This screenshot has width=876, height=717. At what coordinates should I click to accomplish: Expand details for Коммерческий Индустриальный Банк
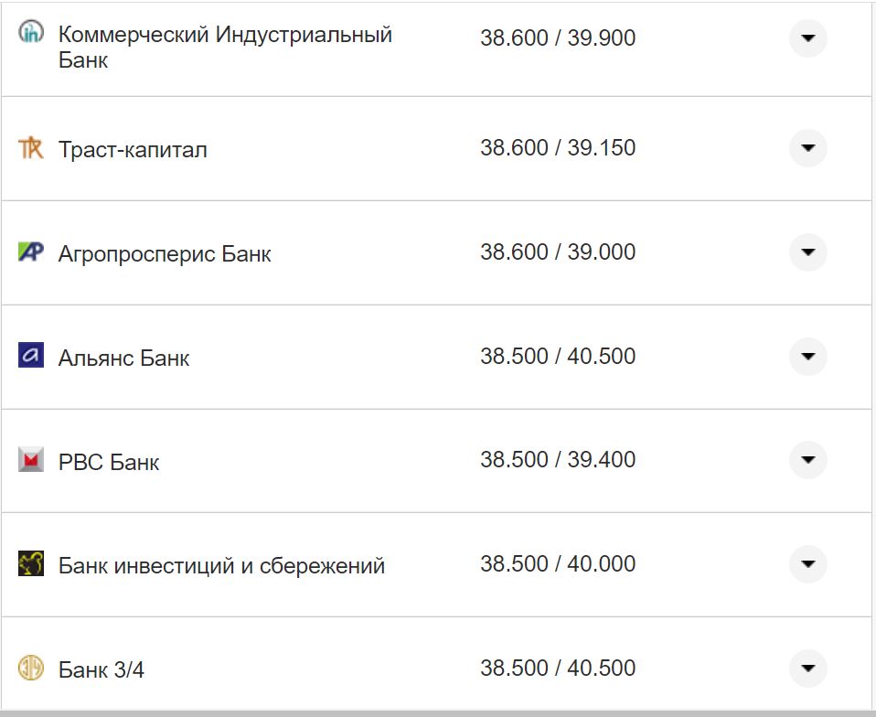807,37
